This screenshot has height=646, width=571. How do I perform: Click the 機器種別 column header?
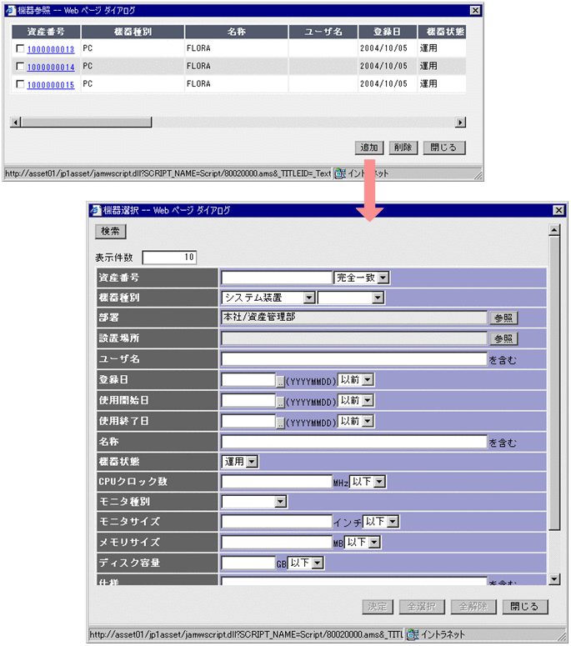[133, 32]
